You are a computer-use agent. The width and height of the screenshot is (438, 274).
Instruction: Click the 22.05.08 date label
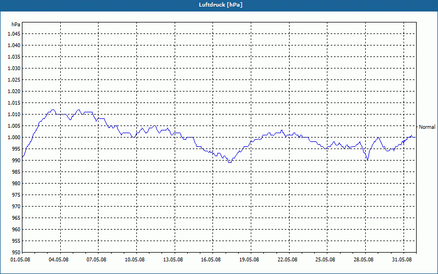[287, 259]
